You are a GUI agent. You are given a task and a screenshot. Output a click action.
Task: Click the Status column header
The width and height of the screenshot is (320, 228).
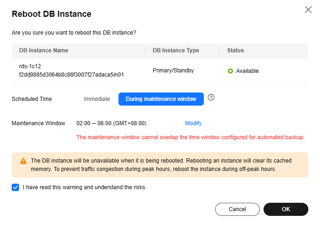point(235,50)
